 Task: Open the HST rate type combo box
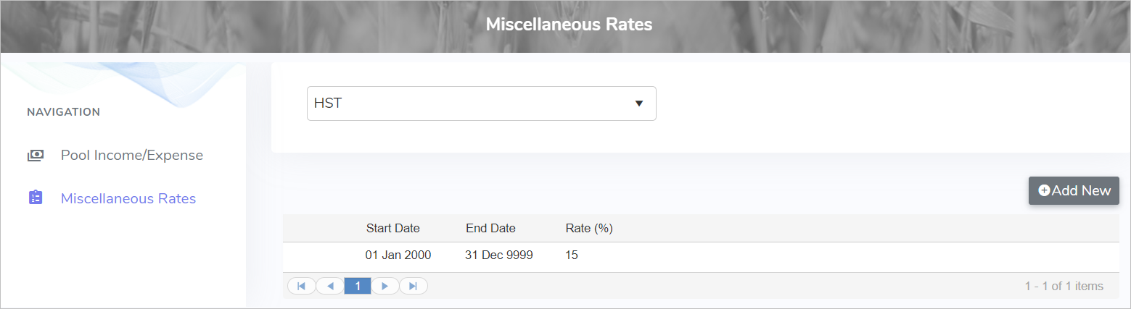[472, 103]
